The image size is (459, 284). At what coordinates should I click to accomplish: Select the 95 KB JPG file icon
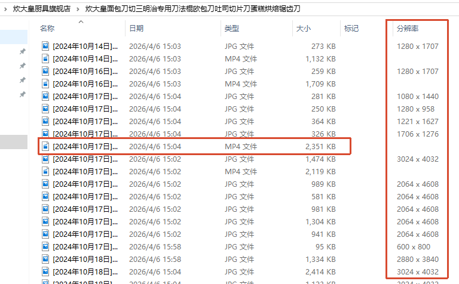(45, 246)
